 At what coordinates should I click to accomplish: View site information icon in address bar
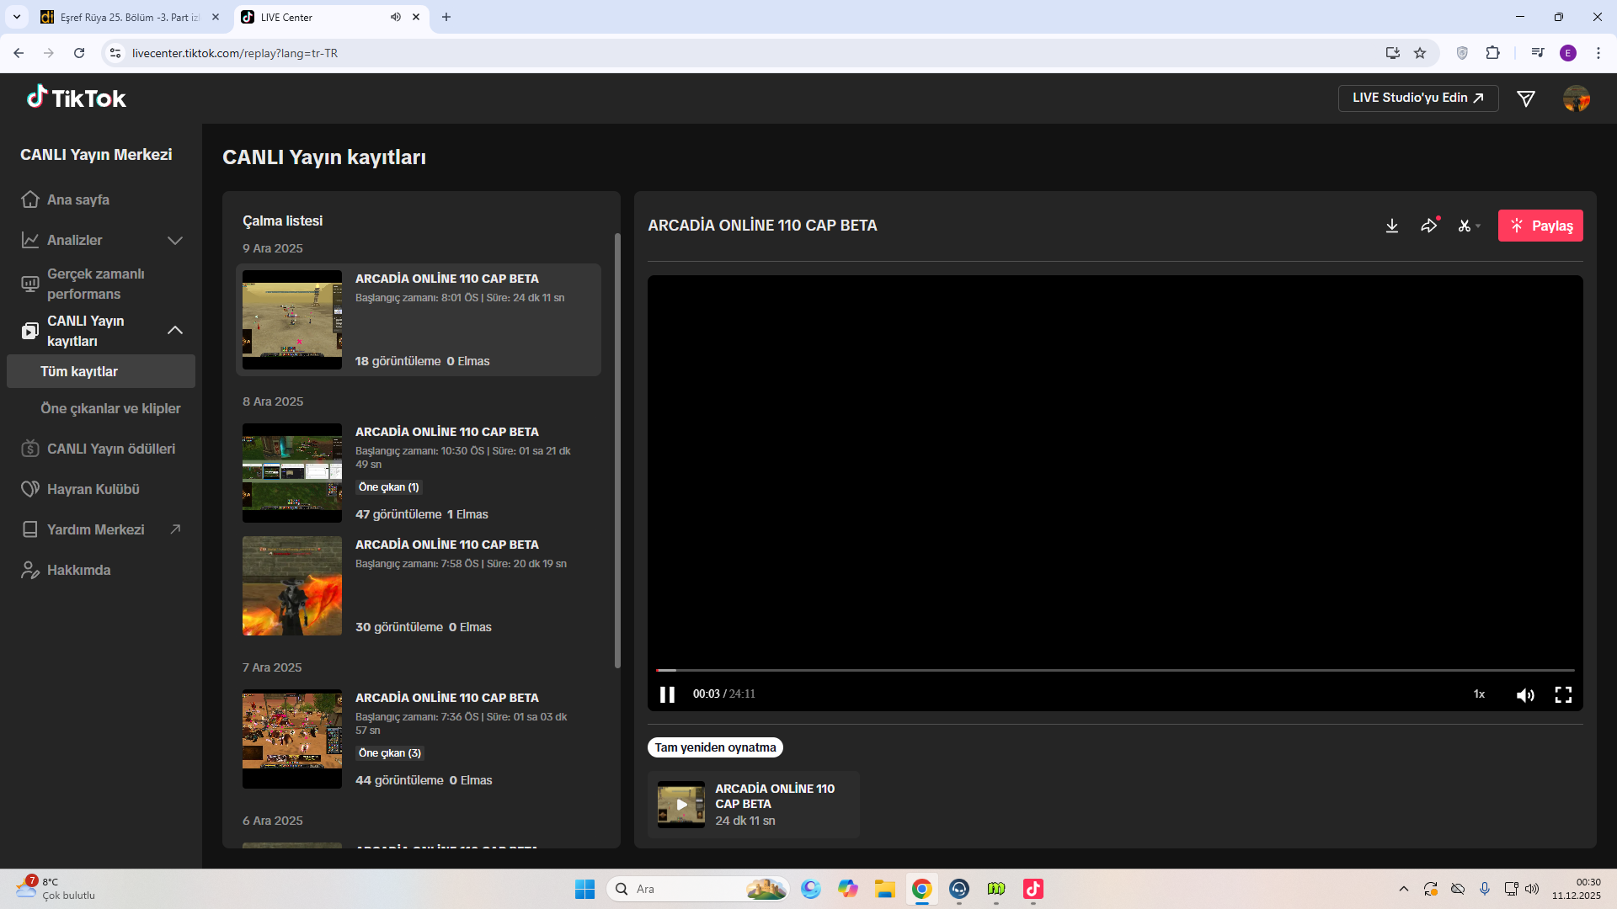click(x=115, y=53)
